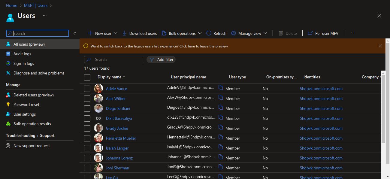Click the Password reset key icon

click(8, 105)
